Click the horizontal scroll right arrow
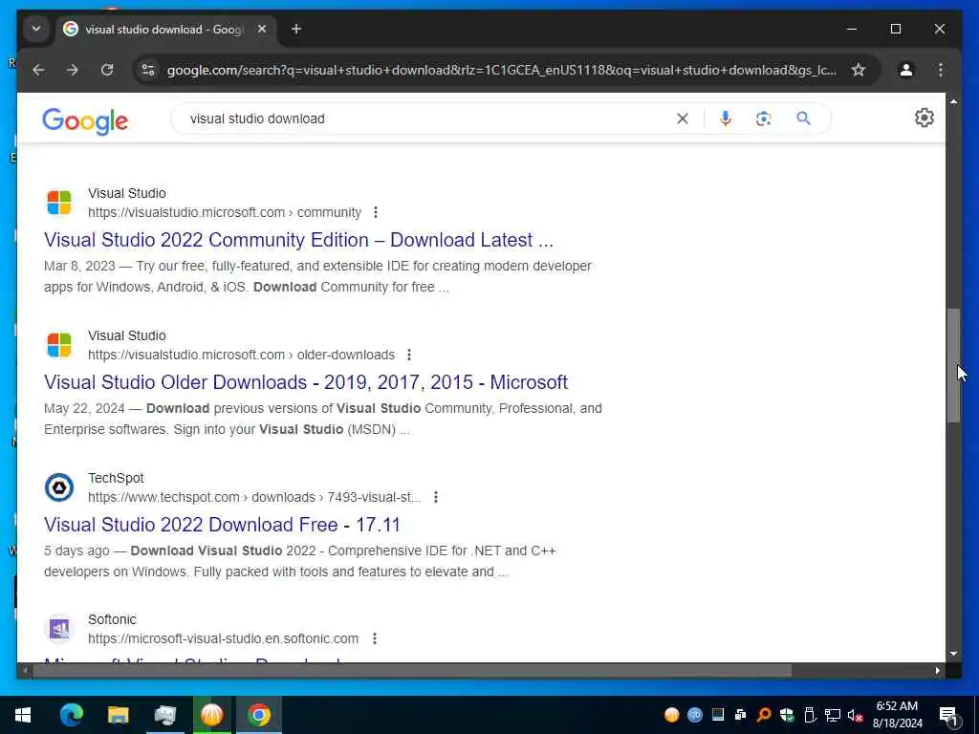 coord(937,671)
